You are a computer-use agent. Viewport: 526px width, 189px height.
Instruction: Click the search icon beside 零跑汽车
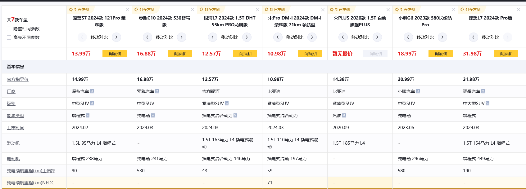point(157,91)
